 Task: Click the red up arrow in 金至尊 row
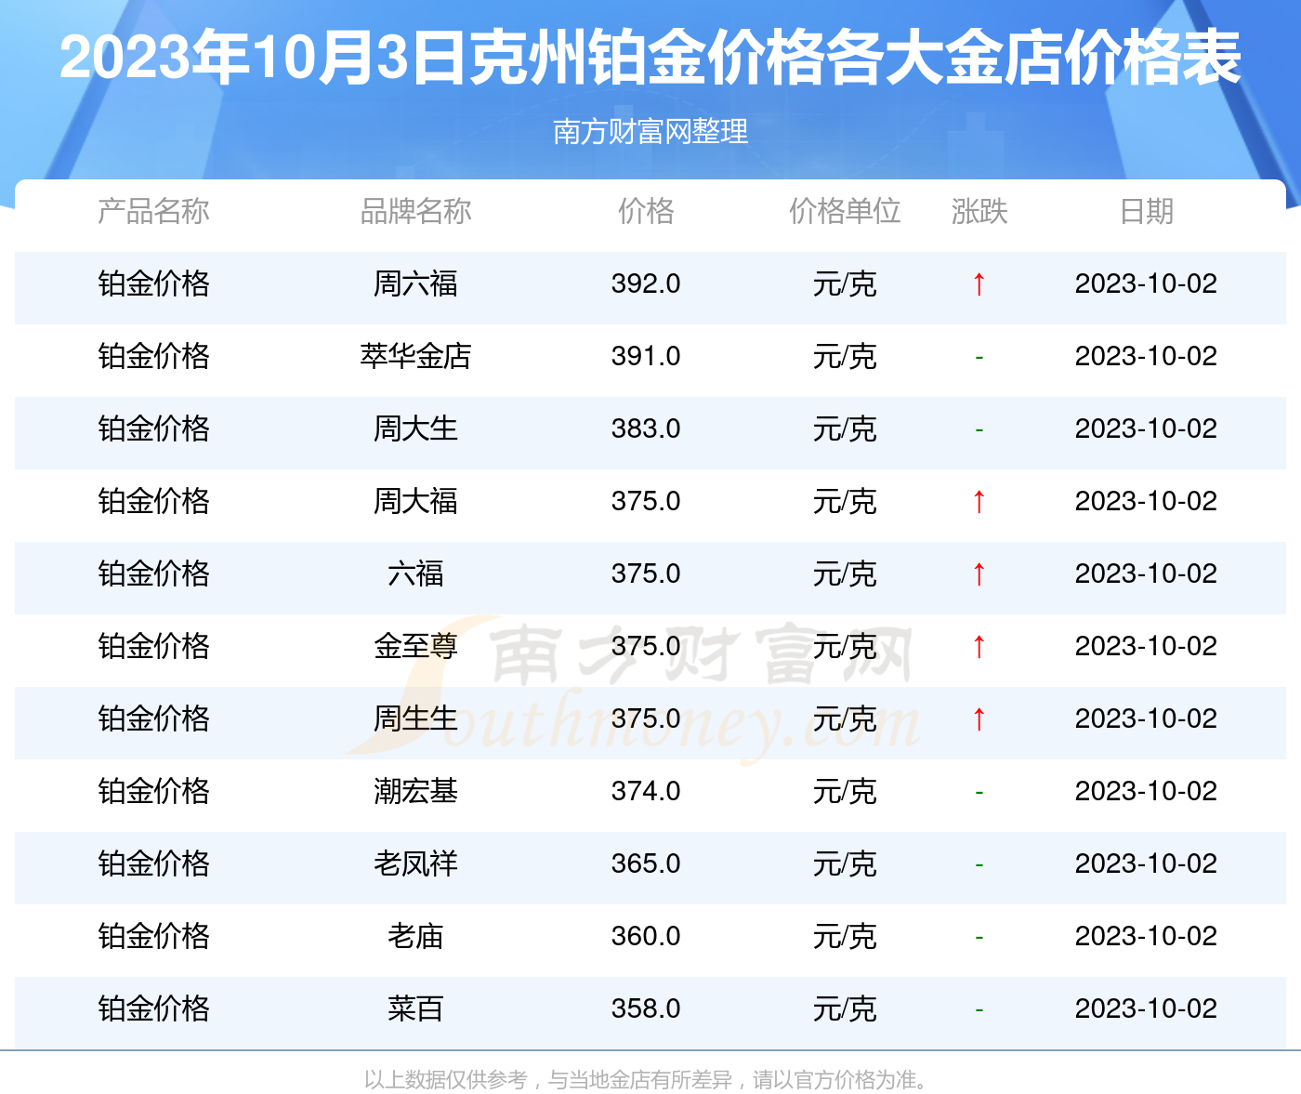click(979, 647)
